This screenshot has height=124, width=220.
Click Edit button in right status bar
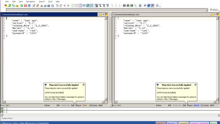click(x=184, y=105)
